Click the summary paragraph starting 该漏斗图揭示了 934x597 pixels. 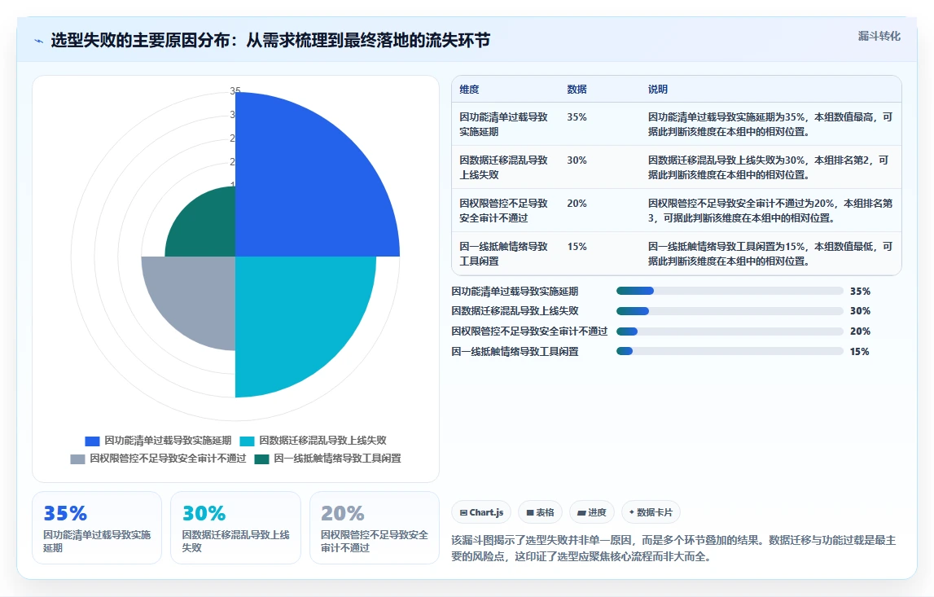[x=673, y=548]
